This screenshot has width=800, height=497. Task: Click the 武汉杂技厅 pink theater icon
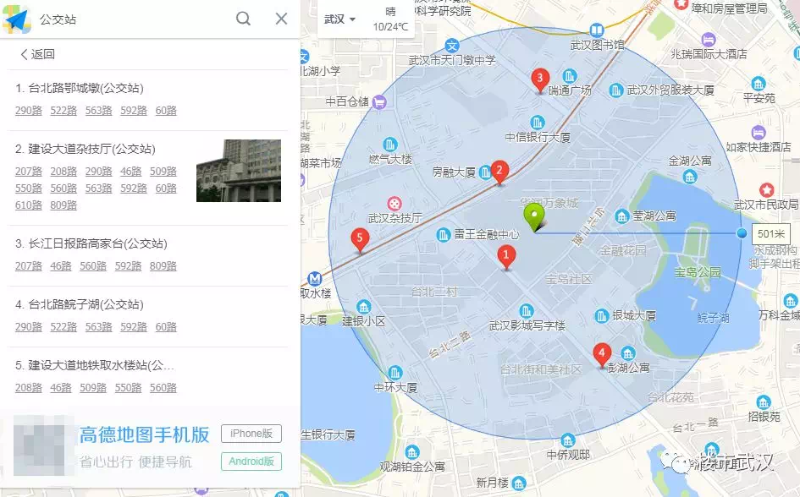click(x=394, y=204)
